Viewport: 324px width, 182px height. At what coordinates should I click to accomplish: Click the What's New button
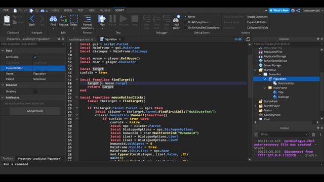coord(279,10)
